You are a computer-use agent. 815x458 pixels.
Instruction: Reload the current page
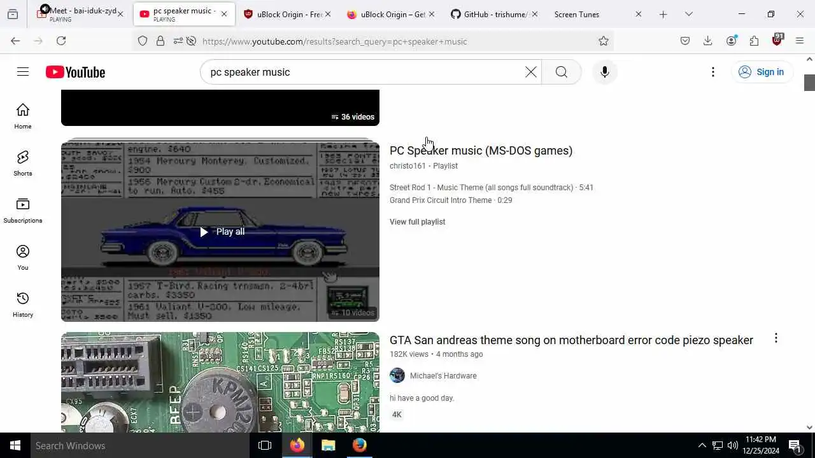61,41
